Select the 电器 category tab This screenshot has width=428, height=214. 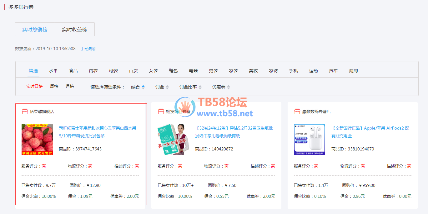[x=194, y=71]
